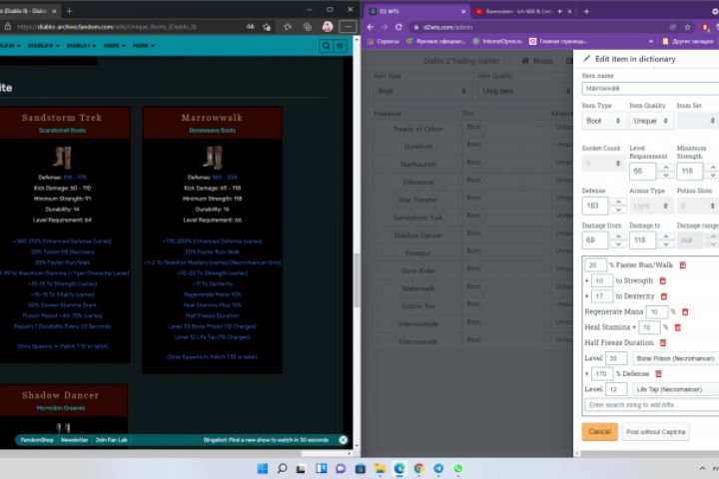Adjust the Defense value with the stepper
This screenshot has height=479, width=719.
click(618, 206)
